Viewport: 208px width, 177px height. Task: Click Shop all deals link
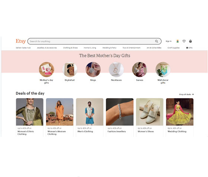pyautogui.click(x=186, y=94)
